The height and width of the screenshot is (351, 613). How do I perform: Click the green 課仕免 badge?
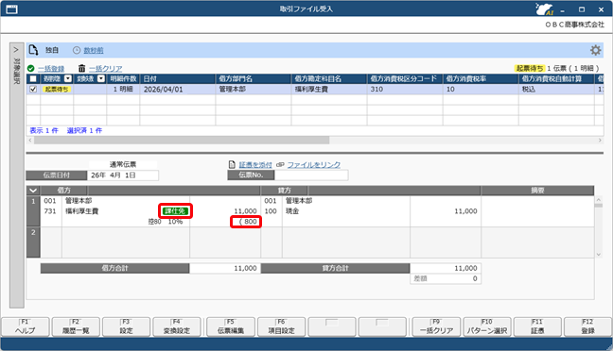tap(176, 211)
